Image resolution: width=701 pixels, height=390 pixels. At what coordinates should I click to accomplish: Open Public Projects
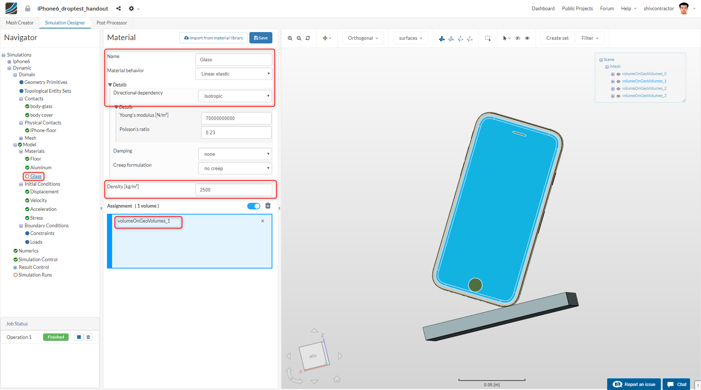[577, 8]
